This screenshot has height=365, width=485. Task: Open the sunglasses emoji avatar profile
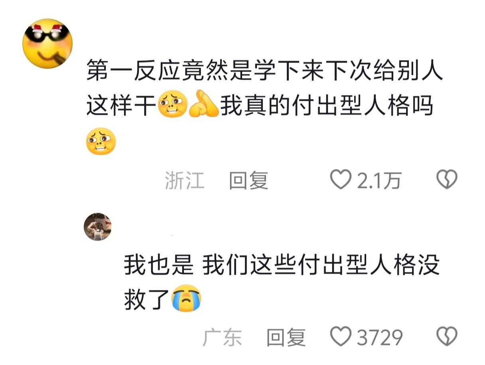tap(47, 43)
